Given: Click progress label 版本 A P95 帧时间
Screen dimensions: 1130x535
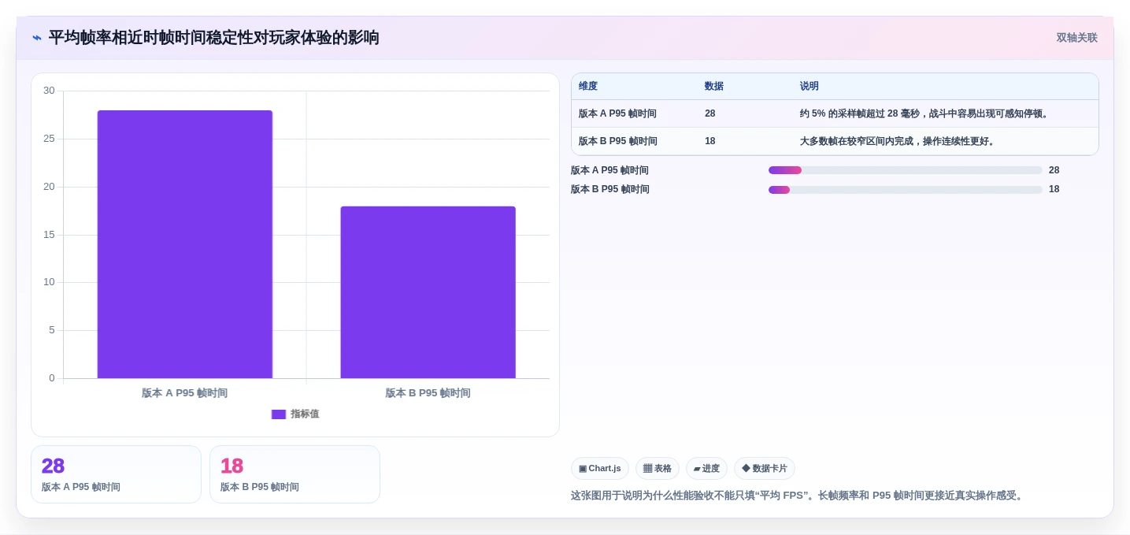Looking at the screenshot, I should [x=610, y=170].
